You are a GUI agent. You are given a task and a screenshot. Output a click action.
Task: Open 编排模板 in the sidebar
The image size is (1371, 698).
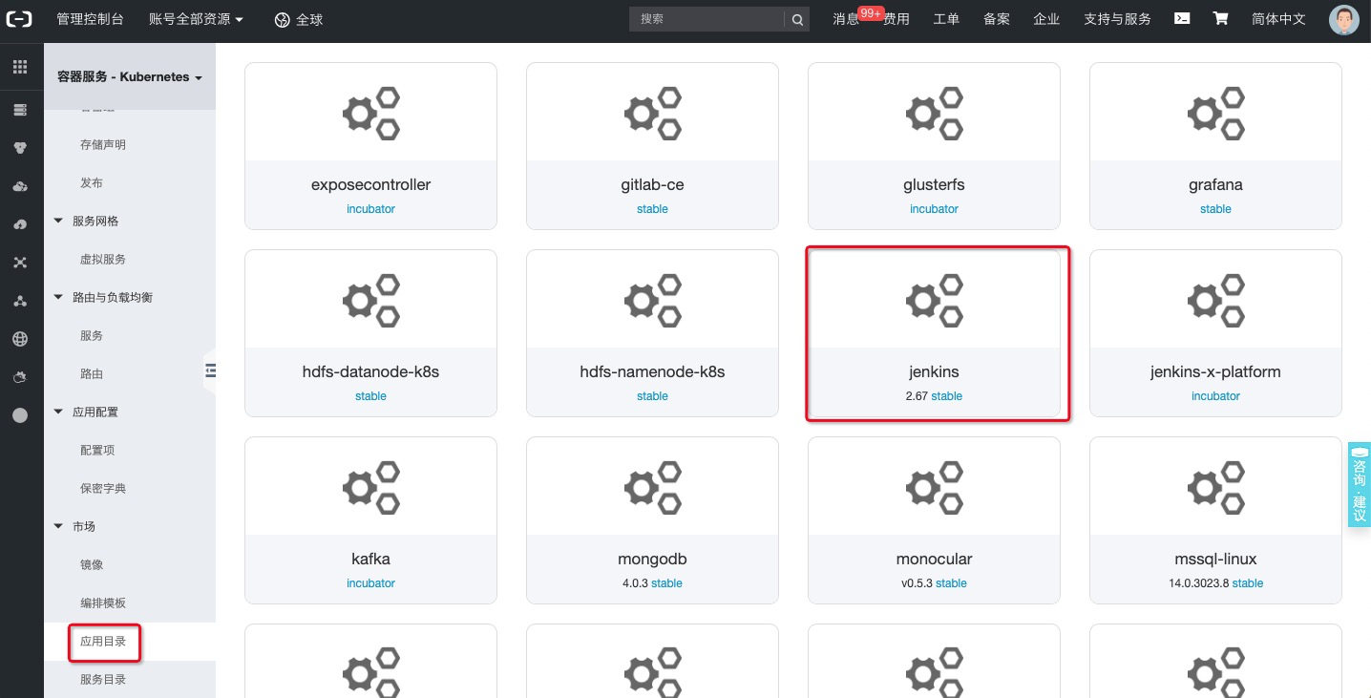tap(103, 603)
